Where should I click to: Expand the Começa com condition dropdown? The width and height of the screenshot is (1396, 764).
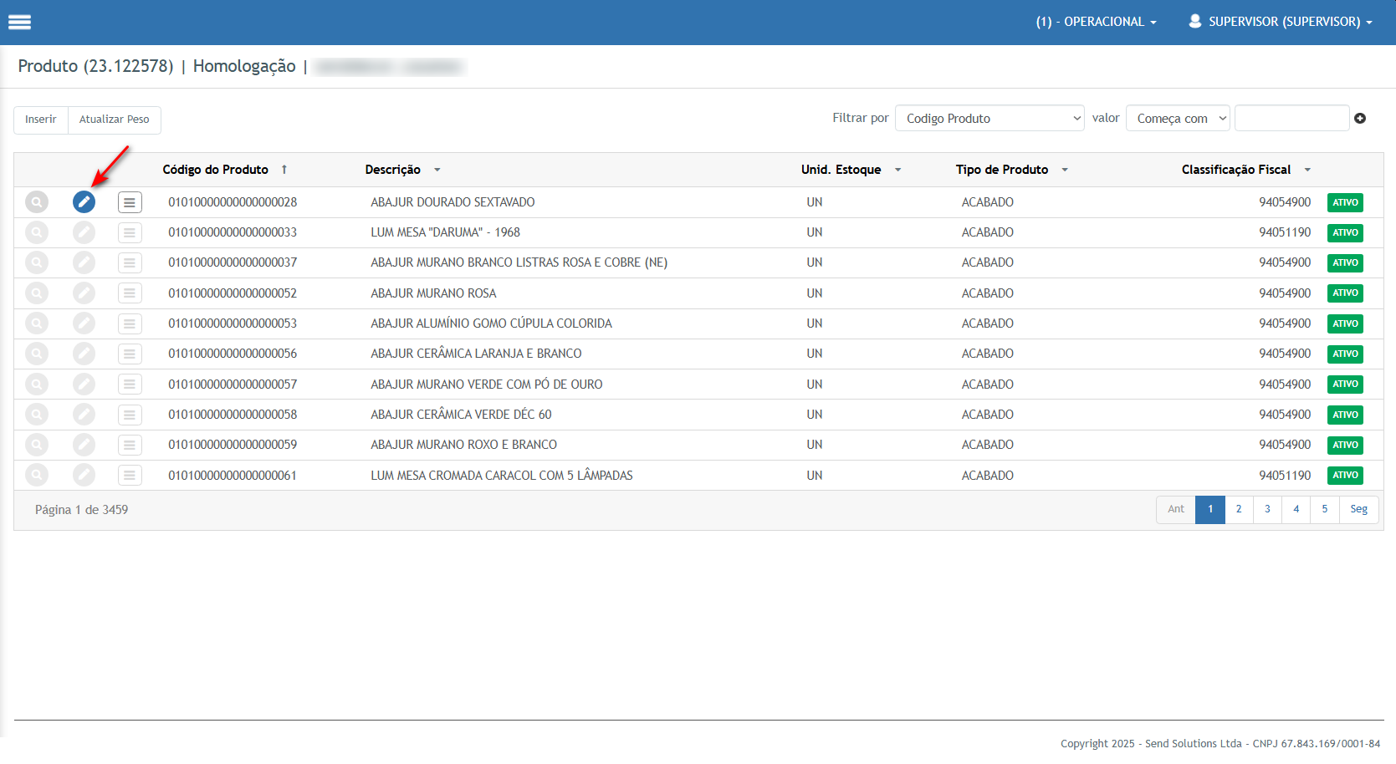1178,119
